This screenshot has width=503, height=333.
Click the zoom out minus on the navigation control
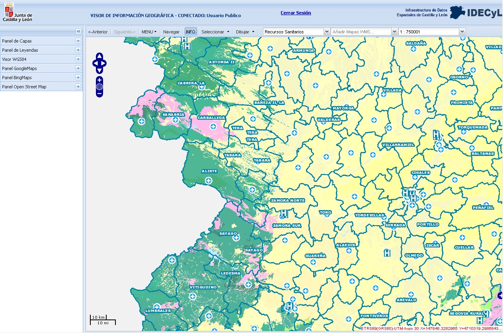coord(99,93)
